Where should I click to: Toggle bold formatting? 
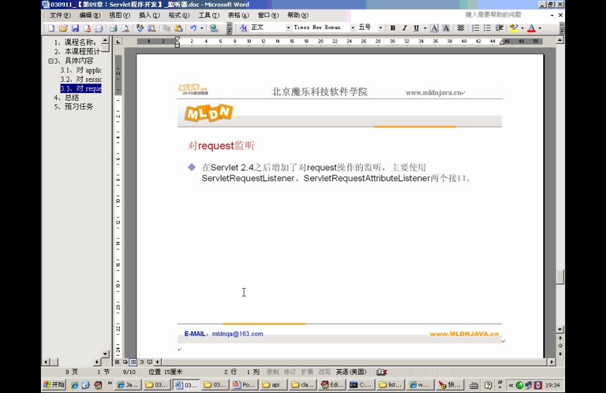[x=393, y=28]
